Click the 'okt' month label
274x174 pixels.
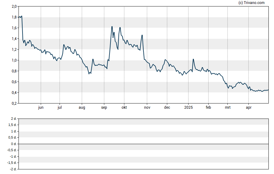pyautogui.click(x=124, y=107)
